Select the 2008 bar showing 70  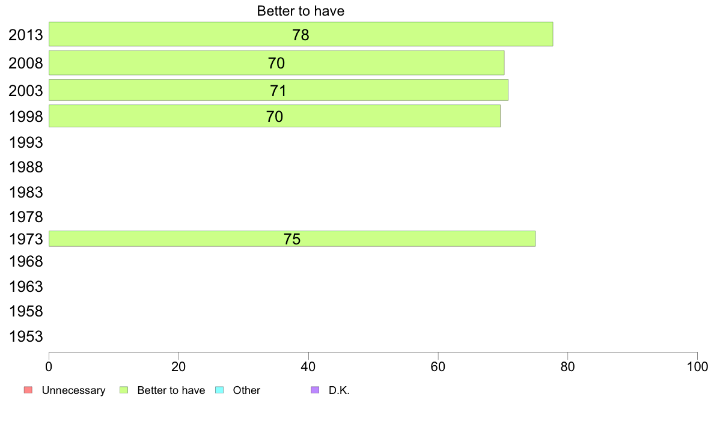(x=276, y=63)
